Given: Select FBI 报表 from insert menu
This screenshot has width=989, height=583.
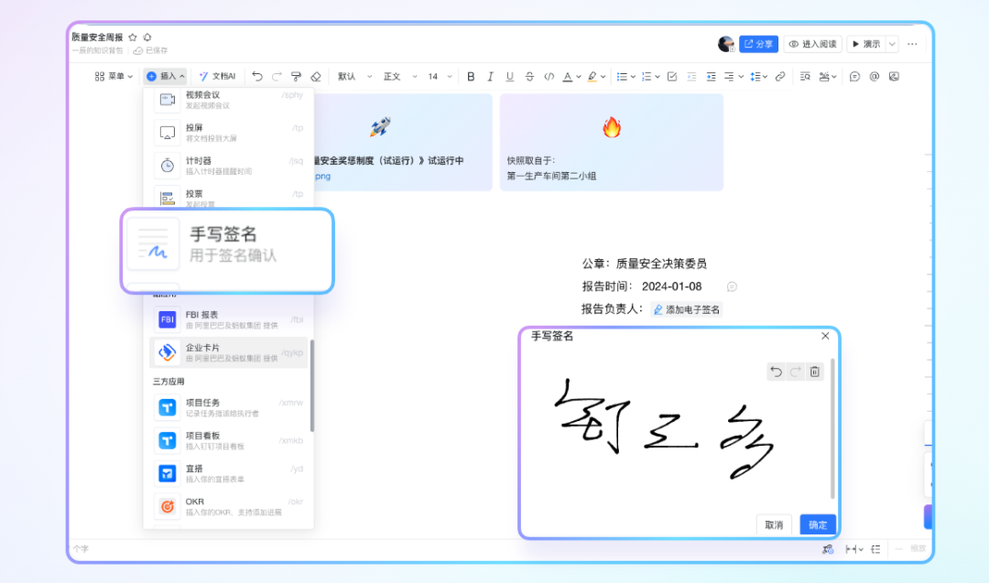Looking at the screenshot, I should 228,318.
